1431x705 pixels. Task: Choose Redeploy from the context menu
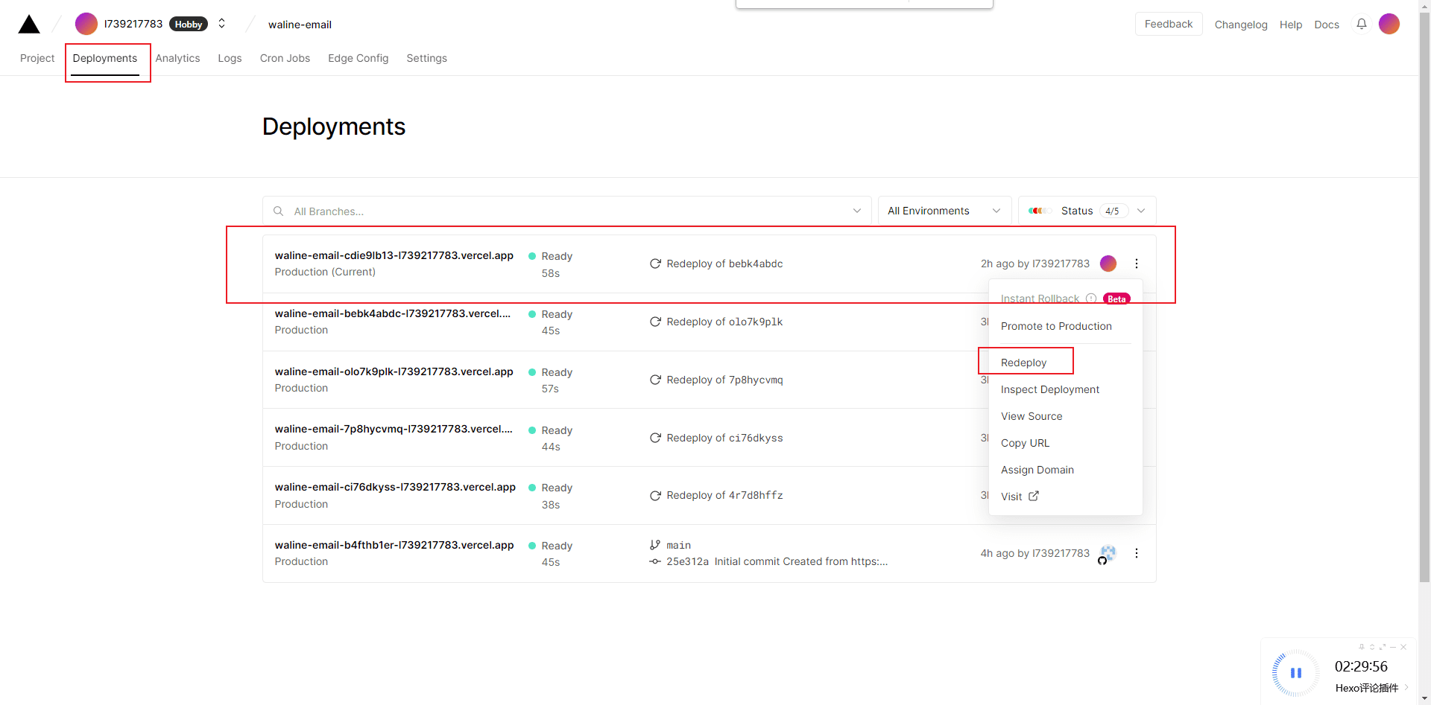1023,363
